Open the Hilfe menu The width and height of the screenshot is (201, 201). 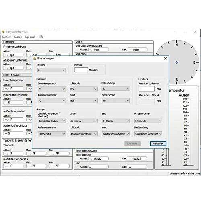41,37
